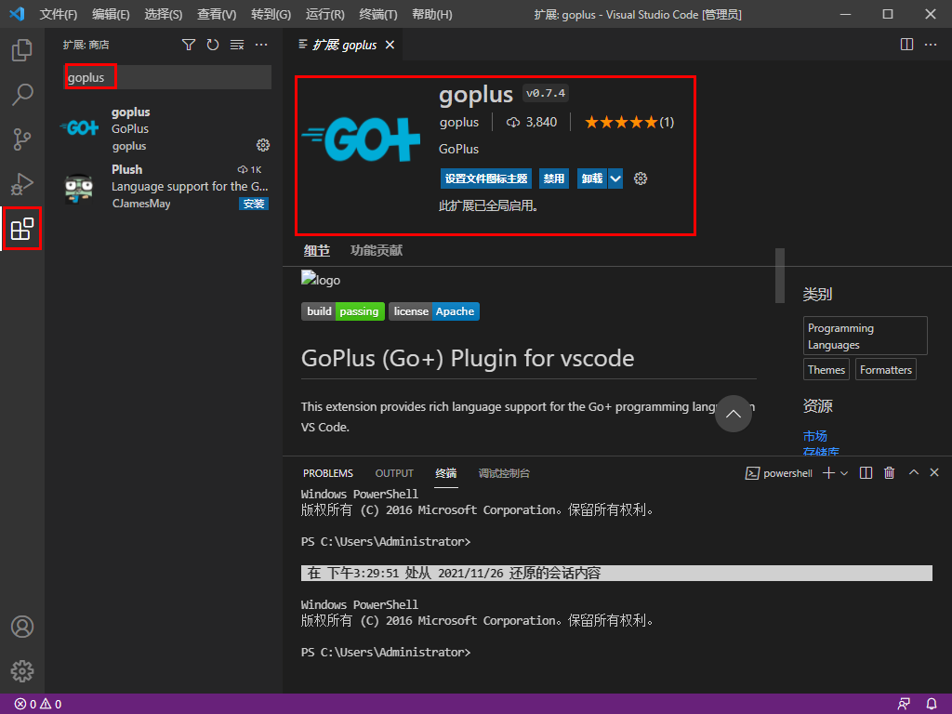Refresh the extensions list
This screenshot has width=952, height=714.
[213, 45]
